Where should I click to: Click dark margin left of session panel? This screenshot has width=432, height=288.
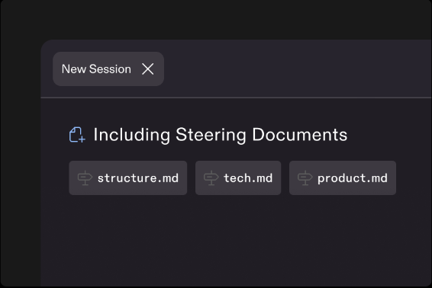tap(21, 165)
